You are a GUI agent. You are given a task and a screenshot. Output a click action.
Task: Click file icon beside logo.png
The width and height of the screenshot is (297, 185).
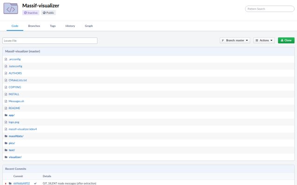[6, 122]
